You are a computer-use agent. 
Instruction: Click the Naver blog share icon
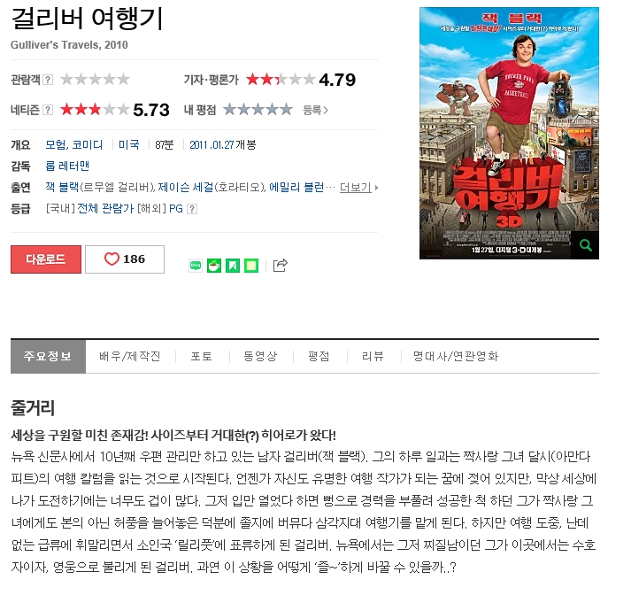coord(196,266)
